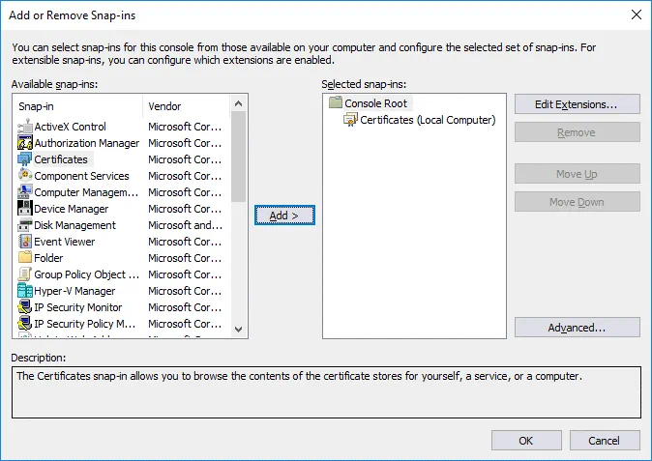Select the Hyper-V Manager icon
The image size is (652, 461).
[25, 291]
